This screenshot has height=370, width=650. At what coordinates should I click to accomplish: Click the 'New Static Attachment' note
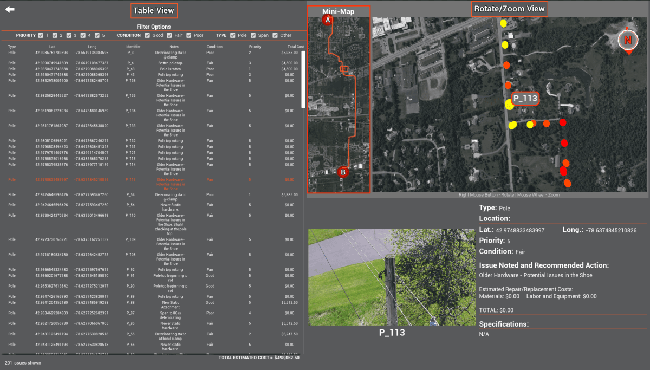coord(171,304)
